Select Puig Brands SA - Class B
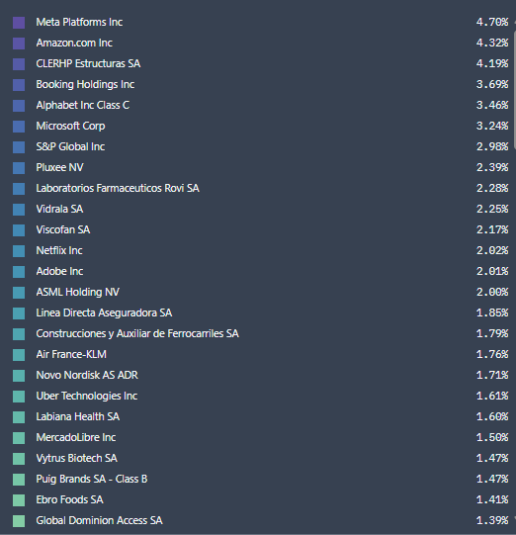The height and width of the screenshot is (535, 516). [x=92, y=479]
